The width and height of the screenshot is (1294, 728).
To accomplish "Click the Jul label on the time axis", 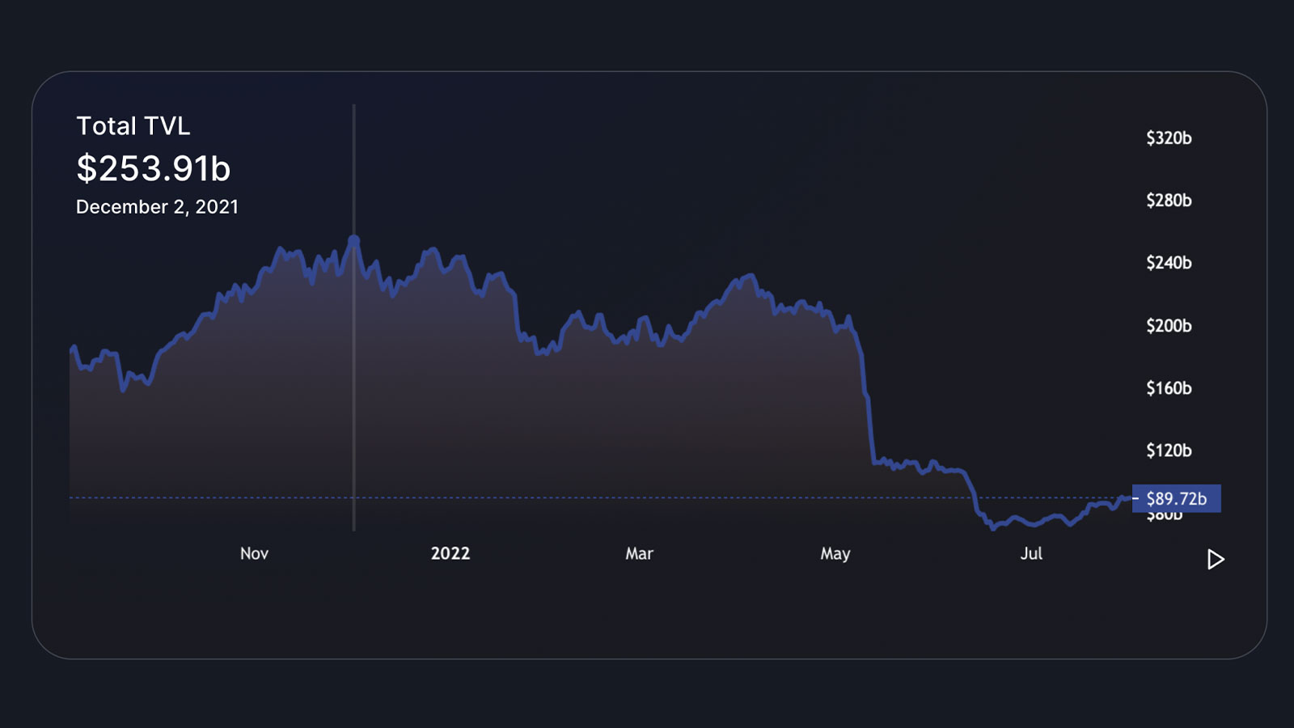I will (1031, 553).
